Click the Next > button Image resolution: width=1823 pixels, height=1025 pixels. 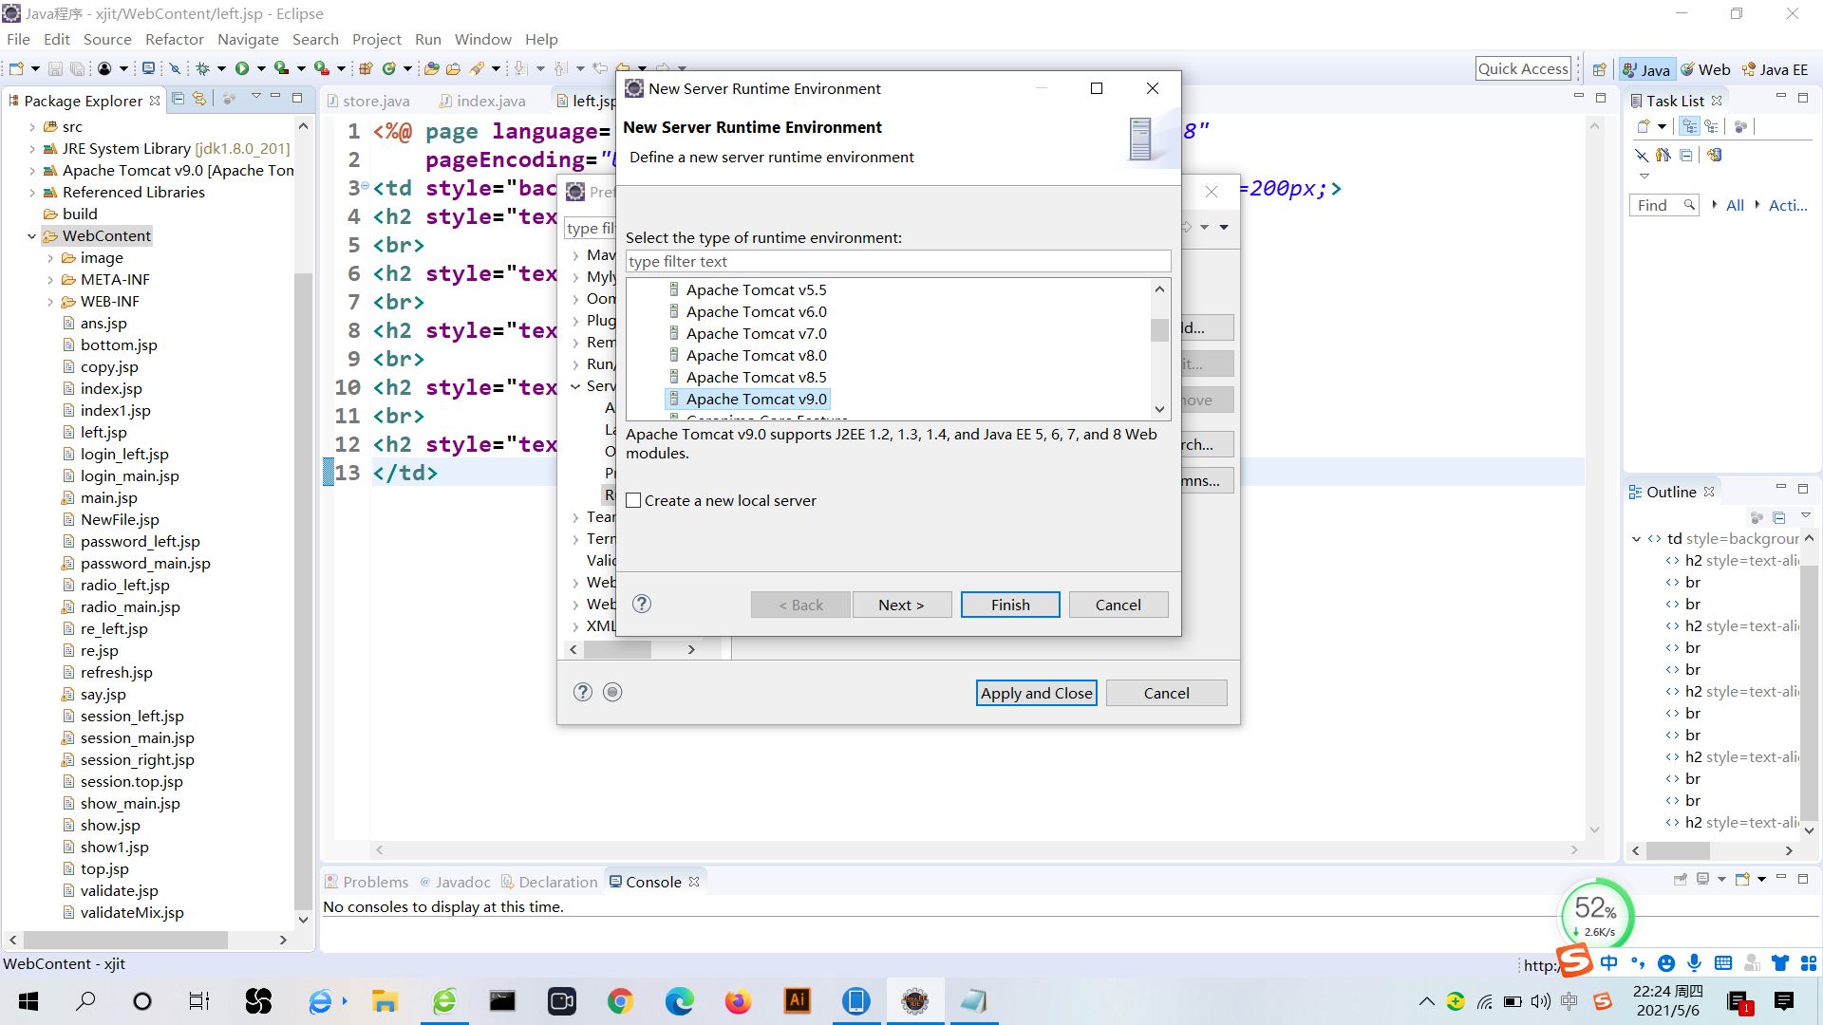point(901,605)
